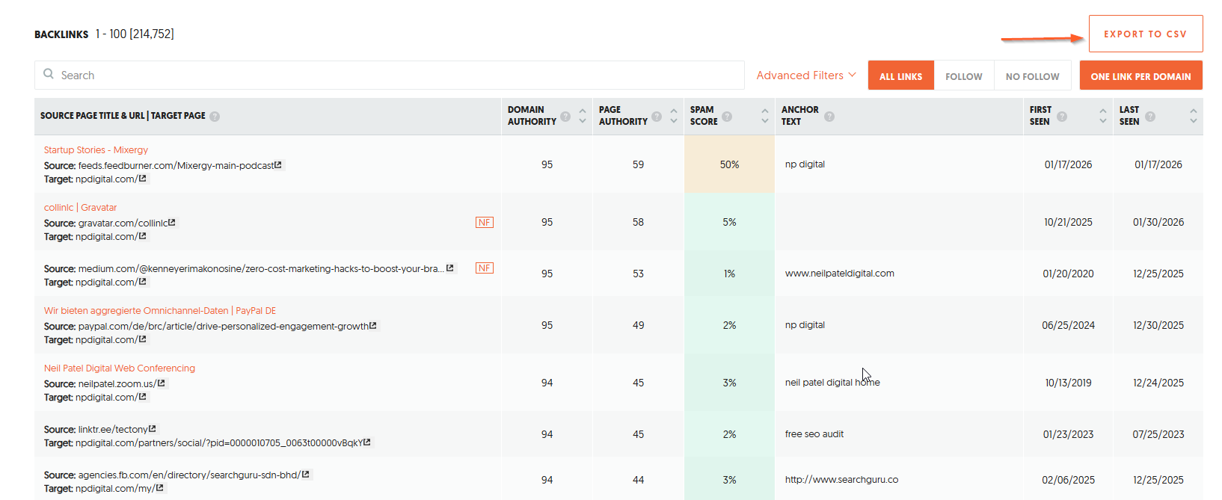The width and height of the screenshot is (1222, 500).
Task: Open external link icon for medium.com source
Action: [450, 268]
